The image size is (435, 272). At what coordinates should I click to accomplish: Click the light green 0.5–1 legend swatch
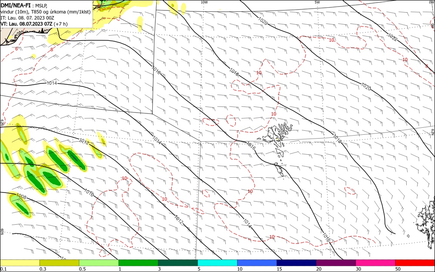point(99,263)
